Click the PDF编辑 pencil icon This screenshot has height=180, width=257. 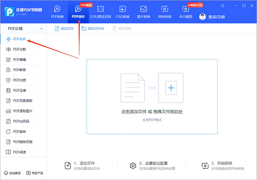click(8, 60)
